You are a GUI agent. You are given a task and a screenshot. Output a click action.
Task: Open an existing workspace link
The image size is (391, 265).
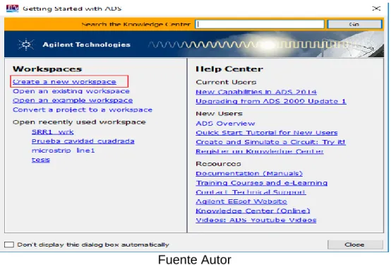click(x=71, y=91)
